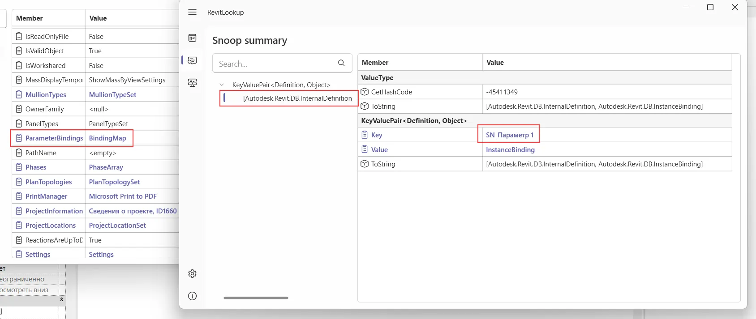Select the ToString row under KeyValuePair group
This screenshot has width=756, height=319.
pyautogui.click(x=545, y=164)
